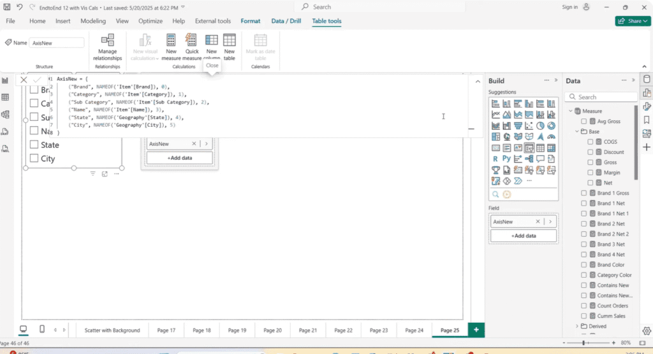The image size is (653, 354).
Task: Tick the Margin measure checkbox
Action: tap(591, 172)
